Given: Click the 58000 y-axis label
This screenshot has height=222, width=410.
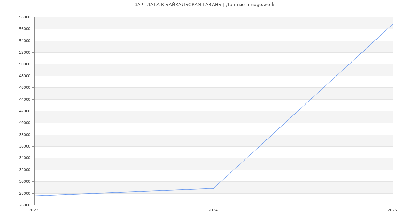Looking at the screenshot, I should 25,17.
